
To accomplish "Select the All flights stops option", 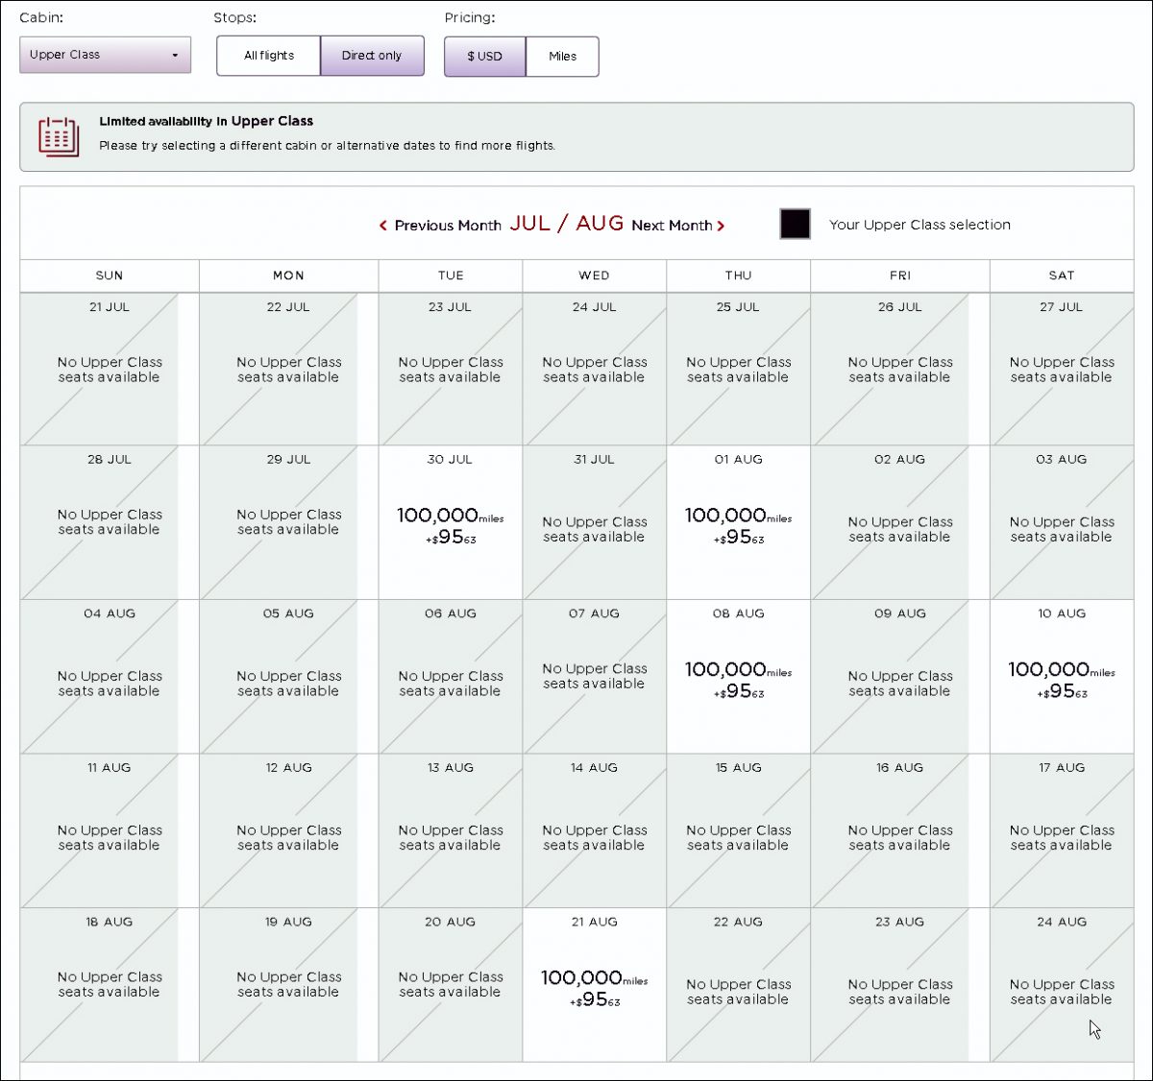I will [x=268, y=56].
